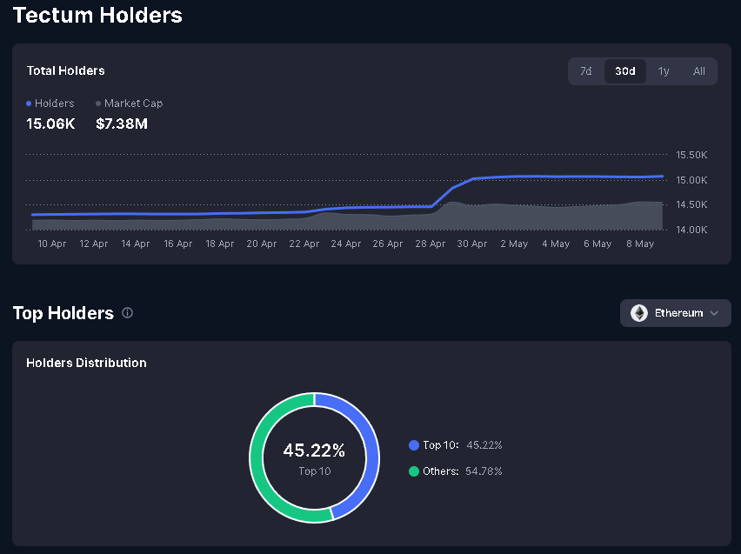
Task: Click the 14.00K y-axis label
Action: pos(691,230)
